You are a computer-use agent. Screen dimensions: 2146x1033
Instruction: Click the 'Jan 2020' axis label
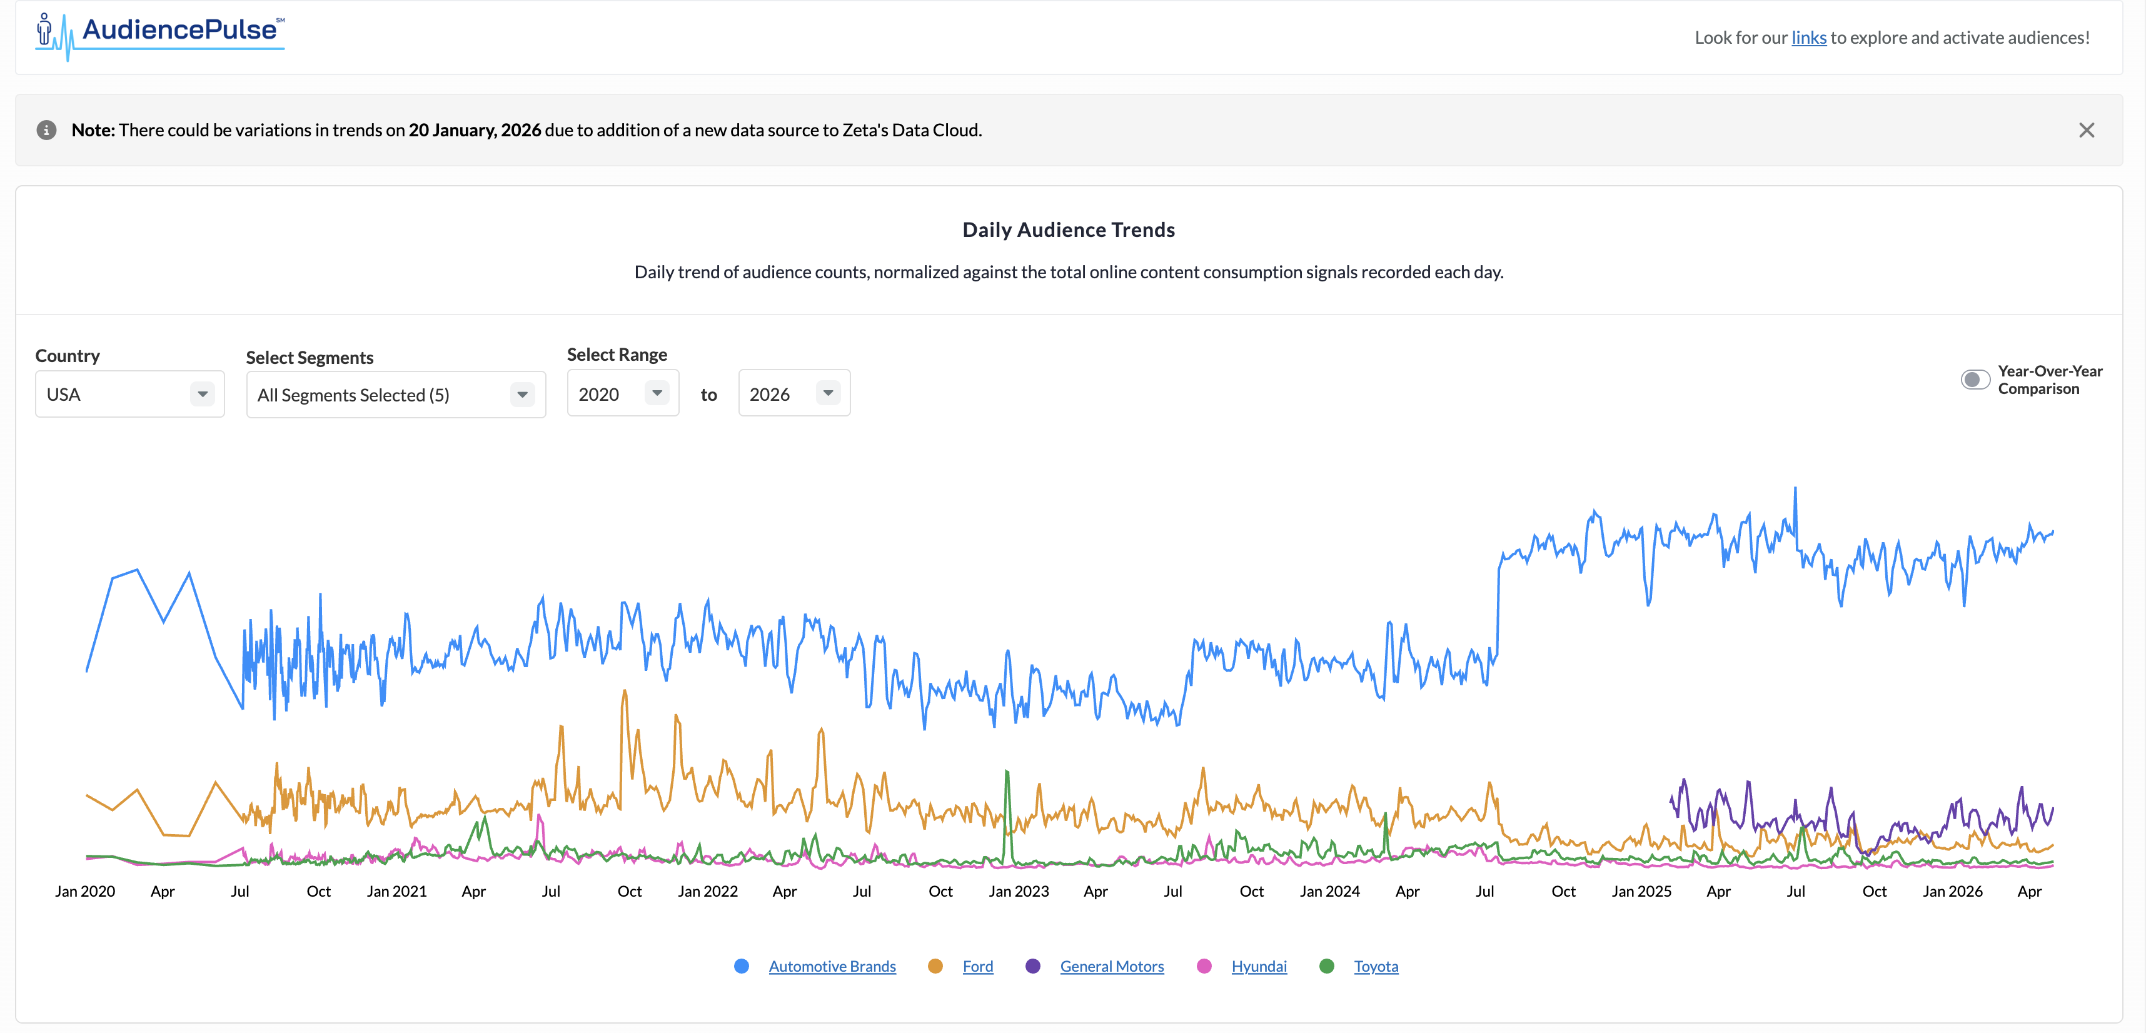click(x=85, y=892)
